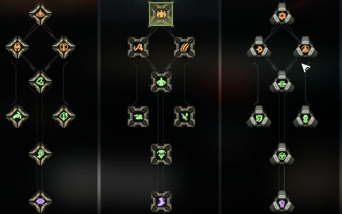Select the orange soldier aiming triangular node
Image resolution: width=342 pixels, height=214 pixels.
click(x=305, y=49)
